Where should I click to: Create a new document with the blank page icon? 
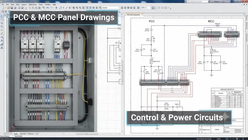(3, 8)
